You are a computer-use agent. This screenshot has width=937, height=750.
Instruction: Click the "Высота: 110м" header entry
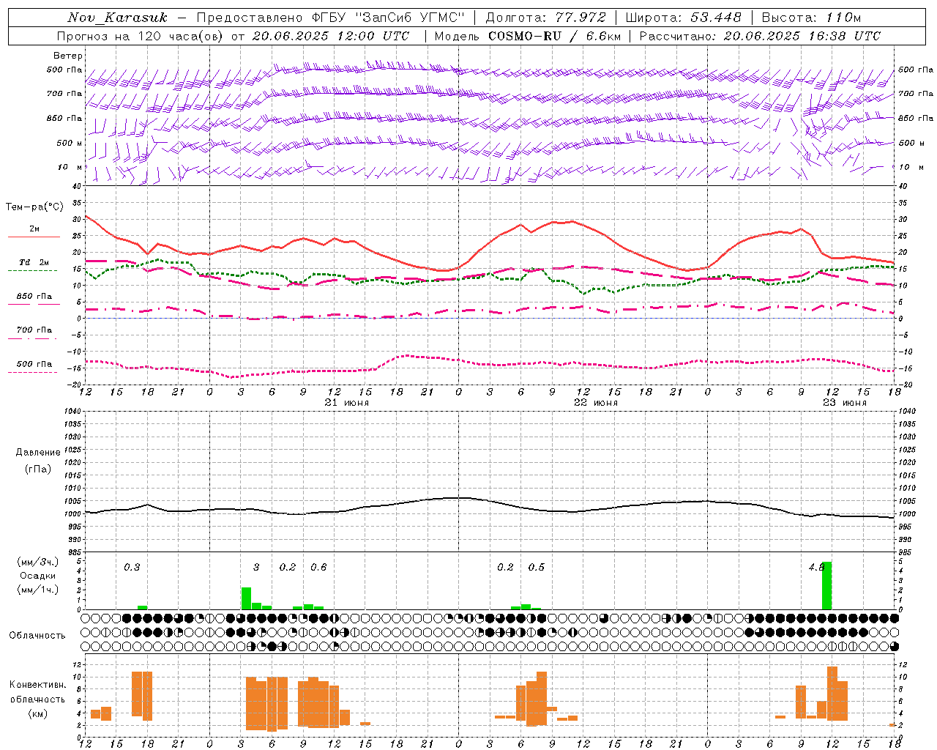(811, 18)
